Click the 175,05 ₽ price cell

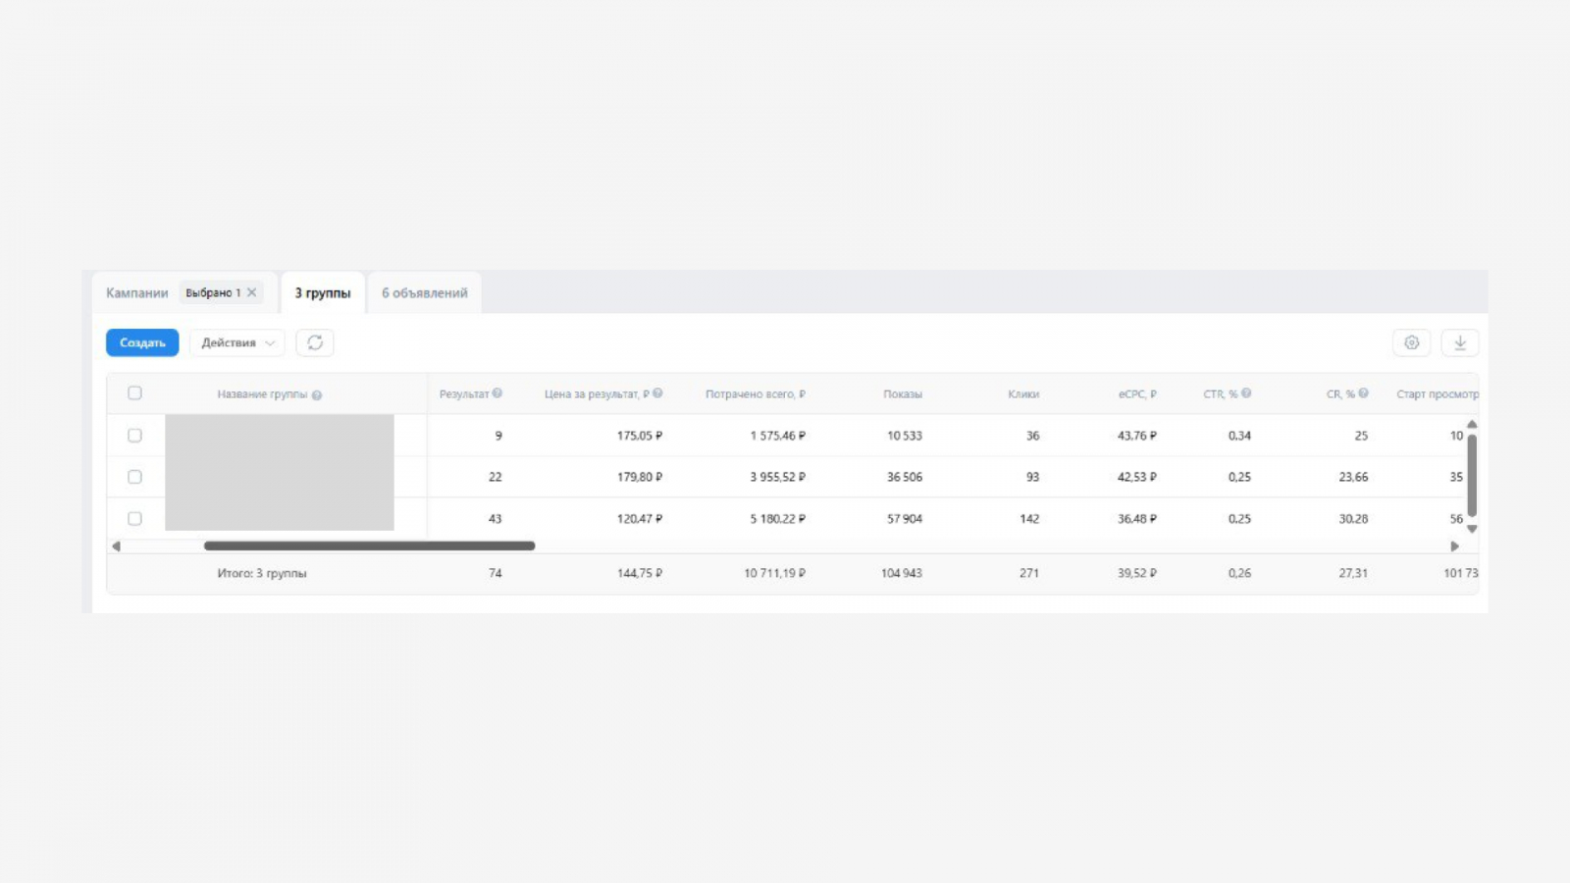pos(640,436)
